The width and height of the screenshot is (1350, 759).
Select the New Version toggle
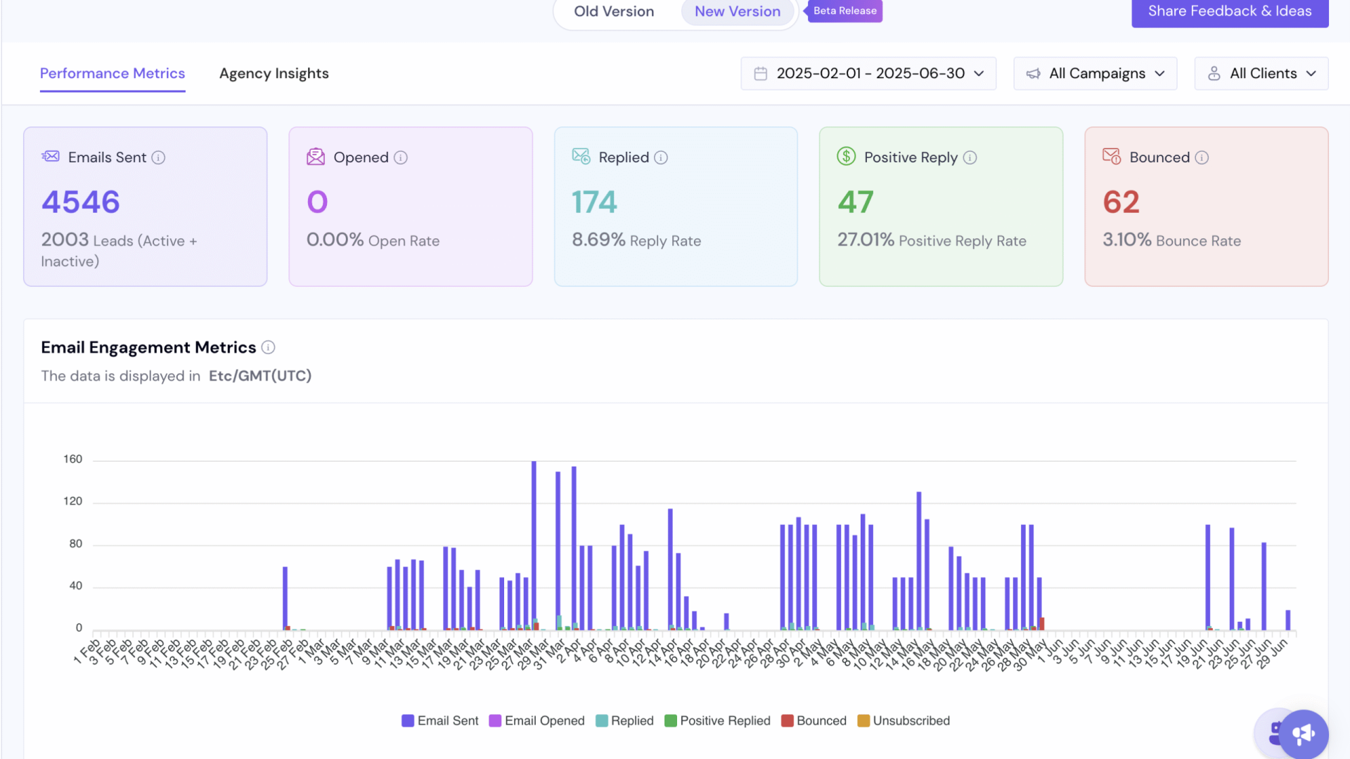[737, 11]
